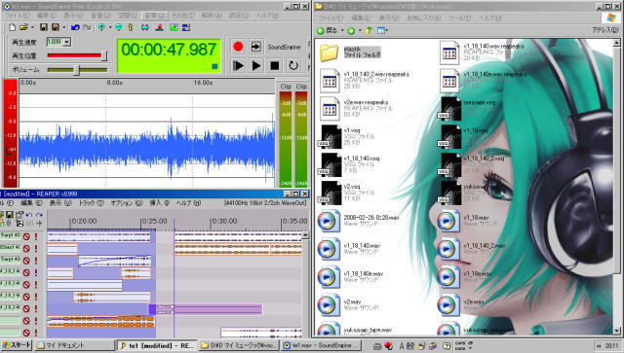The width and height of the screenshot is (624, 353).
Task: Expand the arrow next to SoundEngine save-as icon
Action: (x=63, y=28)
